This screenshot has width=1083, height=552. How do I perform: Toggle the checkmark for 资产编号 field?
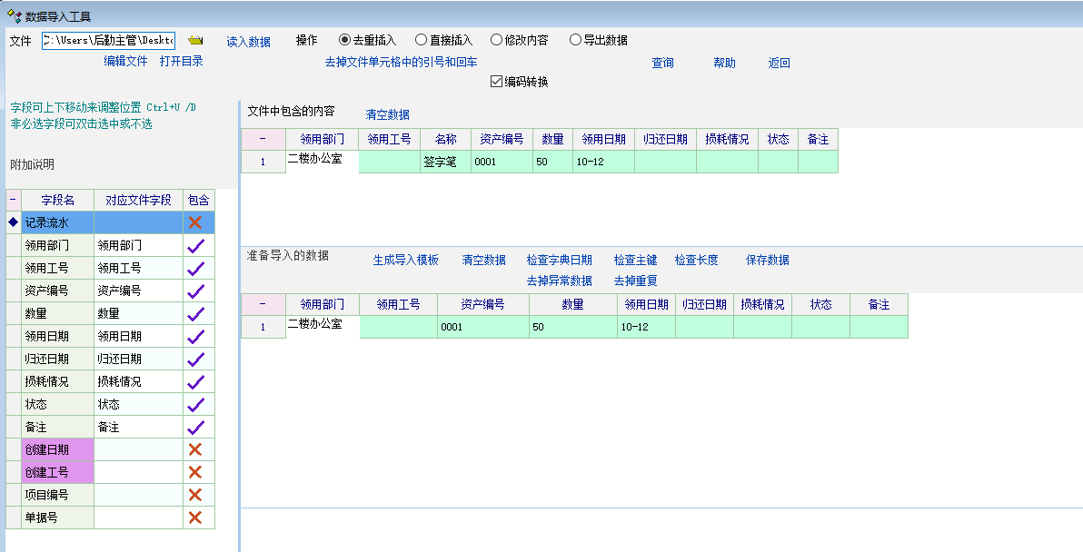pos(194,291)
